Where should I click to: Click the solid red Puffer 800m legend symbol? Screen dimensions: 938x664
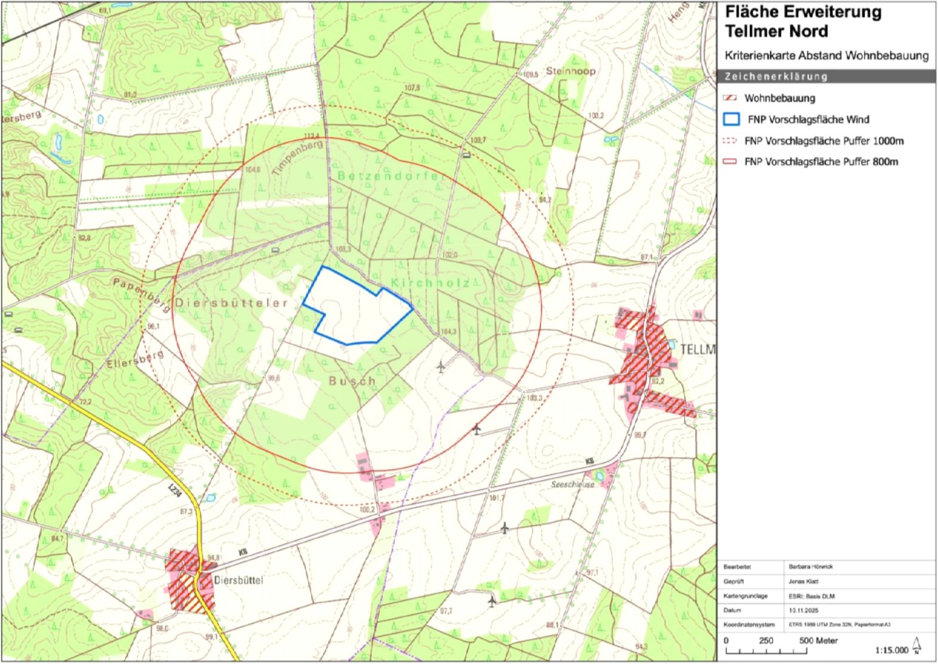click(731, 162)
